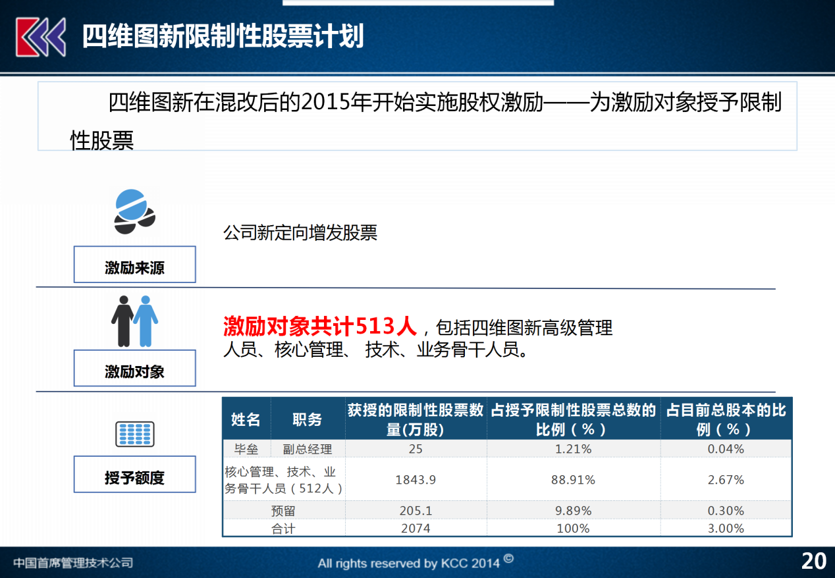Viewport: 835px width, 578px height.
Task: Click the cell with value 25
Action: 416,449
